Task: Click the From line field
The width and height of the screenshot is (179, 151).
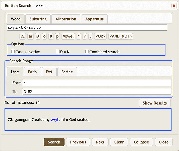Action: pos(97,83)
